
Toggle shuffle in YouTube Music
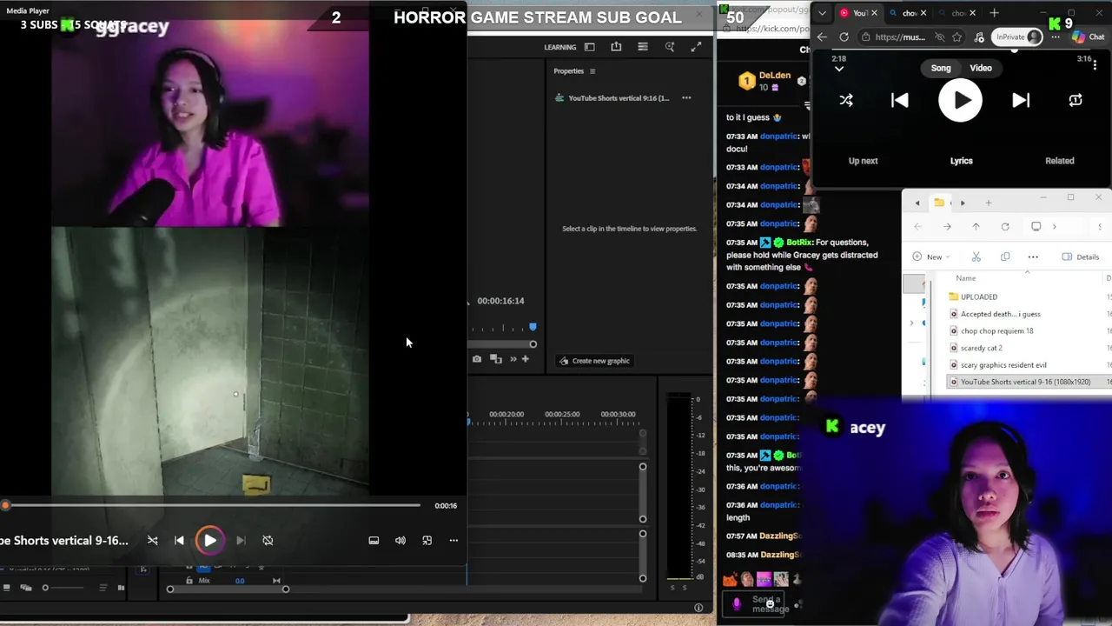click(x=846, y=100)
